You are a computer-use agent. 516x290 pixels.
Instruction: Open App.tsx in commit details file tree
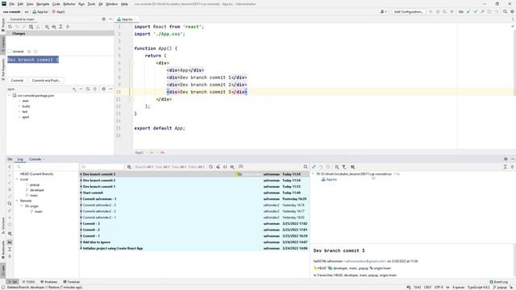point(331,180)
